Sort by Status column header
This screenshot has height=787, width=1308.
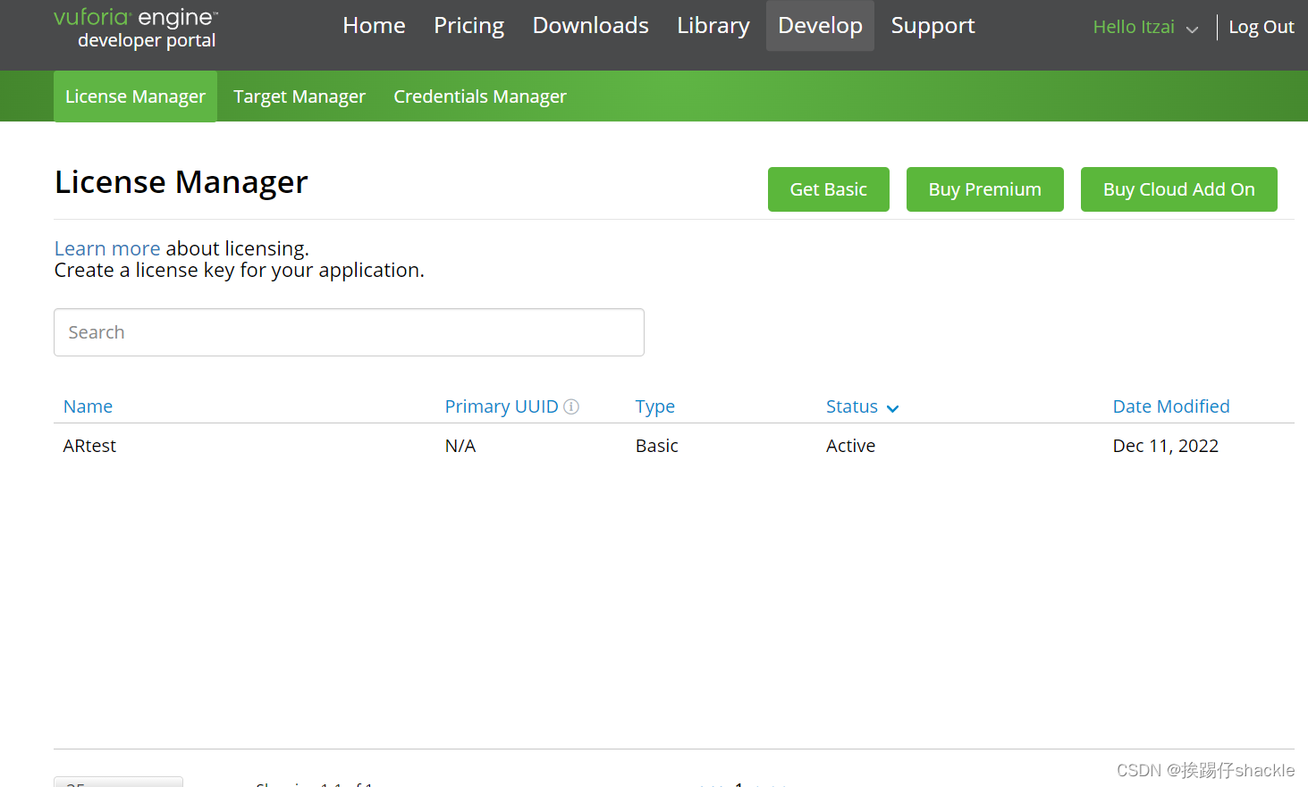pos(852,406)
